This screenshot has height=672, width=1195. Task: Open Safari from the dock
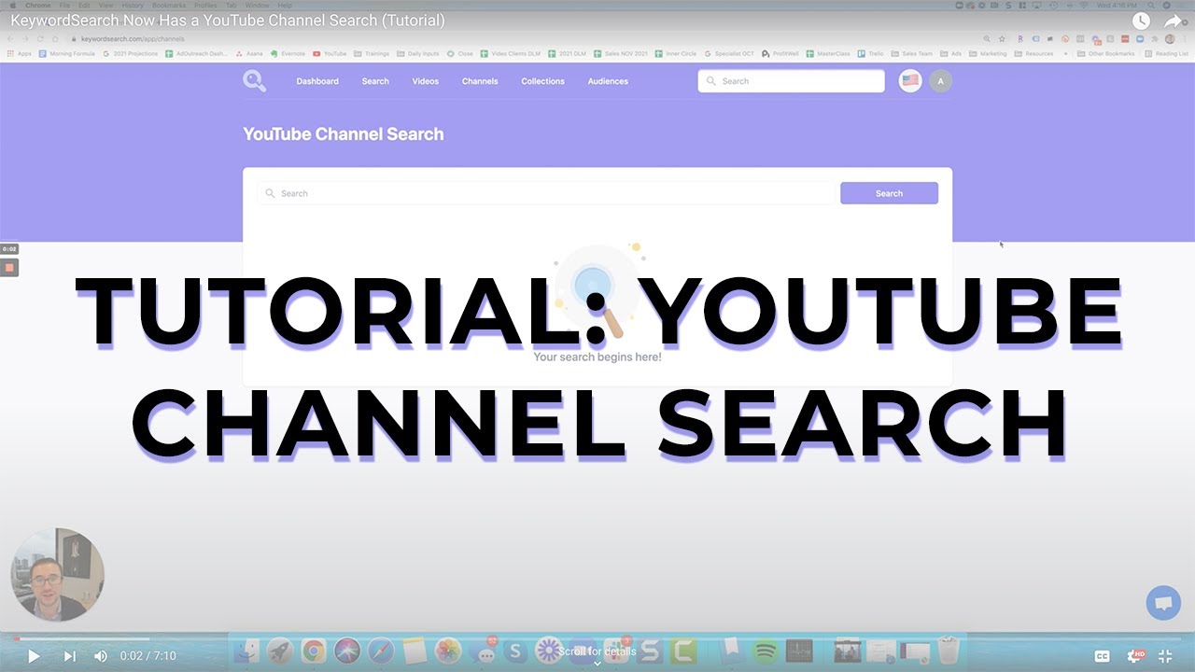click(380, 650)
